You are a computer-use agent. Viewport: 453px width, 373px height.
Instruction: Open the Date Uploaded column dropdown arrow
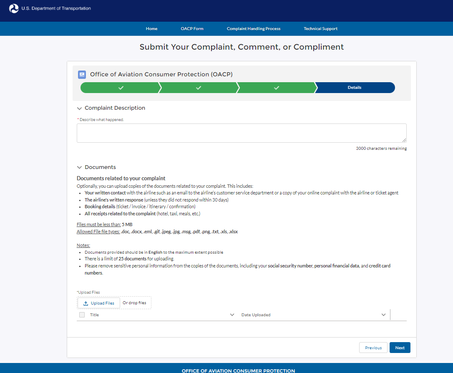click(x=383, y=315)
